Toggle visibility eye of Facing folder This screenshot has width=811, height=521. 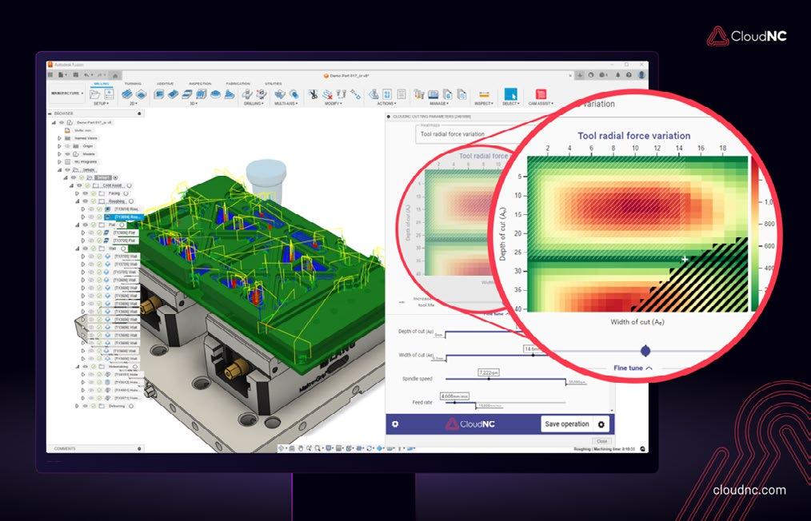(86, 193)
